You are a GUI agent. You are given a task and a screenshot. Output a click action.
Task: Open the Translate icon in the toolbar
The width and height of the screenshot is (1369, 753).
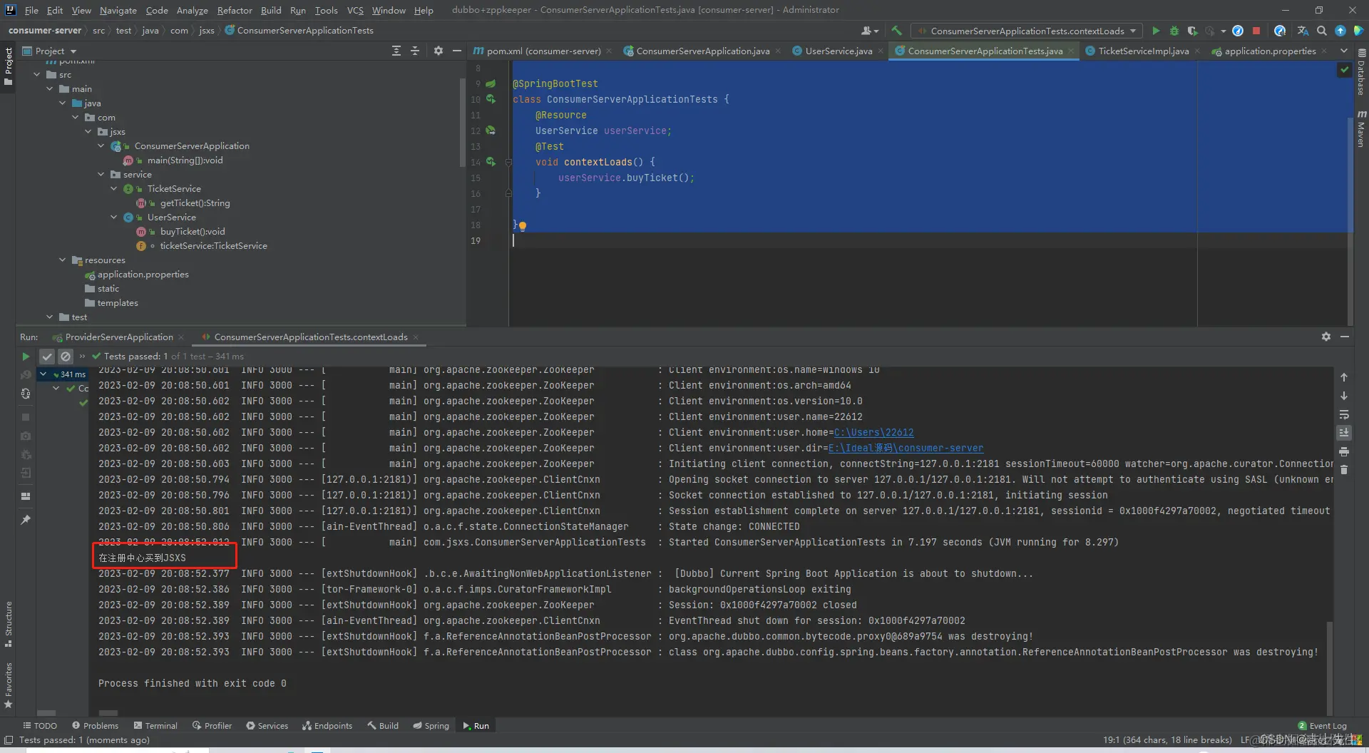tap(1303, 31)
